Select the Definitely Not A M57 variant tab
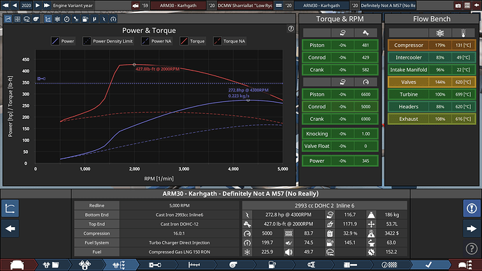 point(388,5)
